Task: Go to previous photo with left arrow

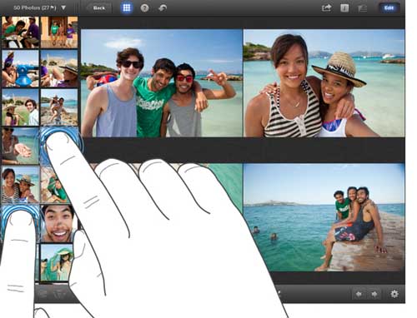Action: (x=359, y=294)
